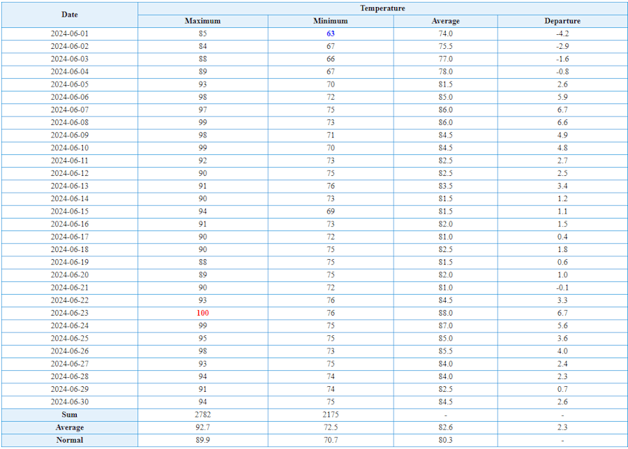Select the date cell 2024-06-14
This screenshot has width=628, height=449.
70,199
